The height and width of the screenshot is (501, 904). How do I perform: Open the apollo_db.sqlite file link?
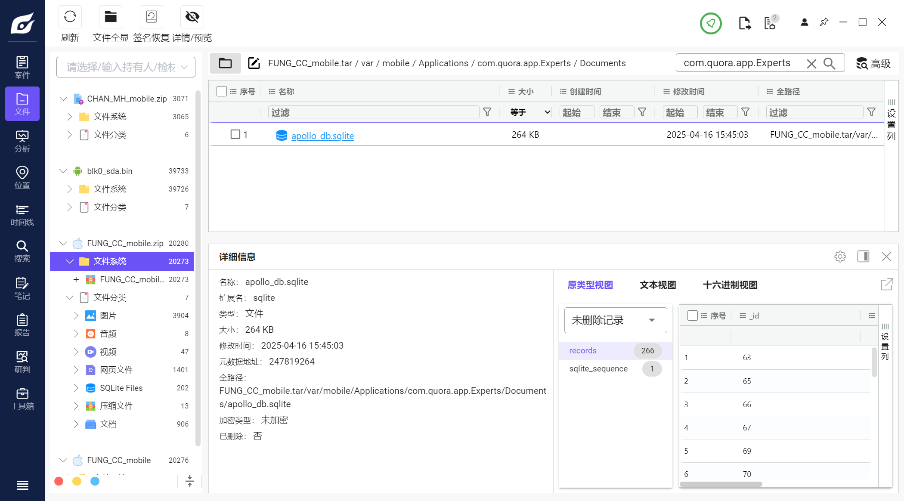click(x=322, y=136)
